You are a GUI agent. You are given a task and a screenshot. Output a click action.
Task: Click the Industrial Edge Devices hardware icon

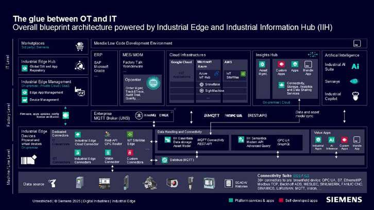point(29,160)
